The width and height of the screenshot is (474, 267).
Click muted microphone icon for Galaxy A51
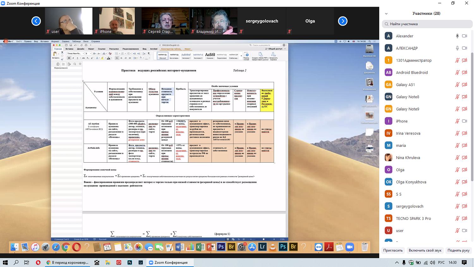(457, 85)
